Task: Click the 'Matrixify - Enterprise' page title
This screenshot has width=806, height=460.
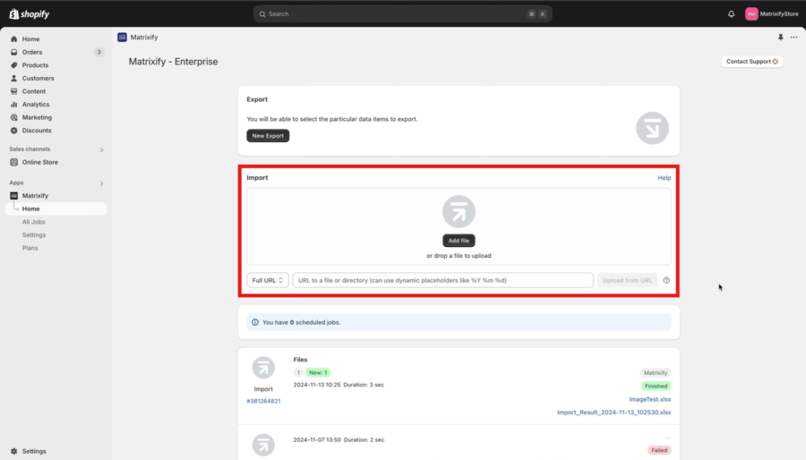Action: [173, 62]
